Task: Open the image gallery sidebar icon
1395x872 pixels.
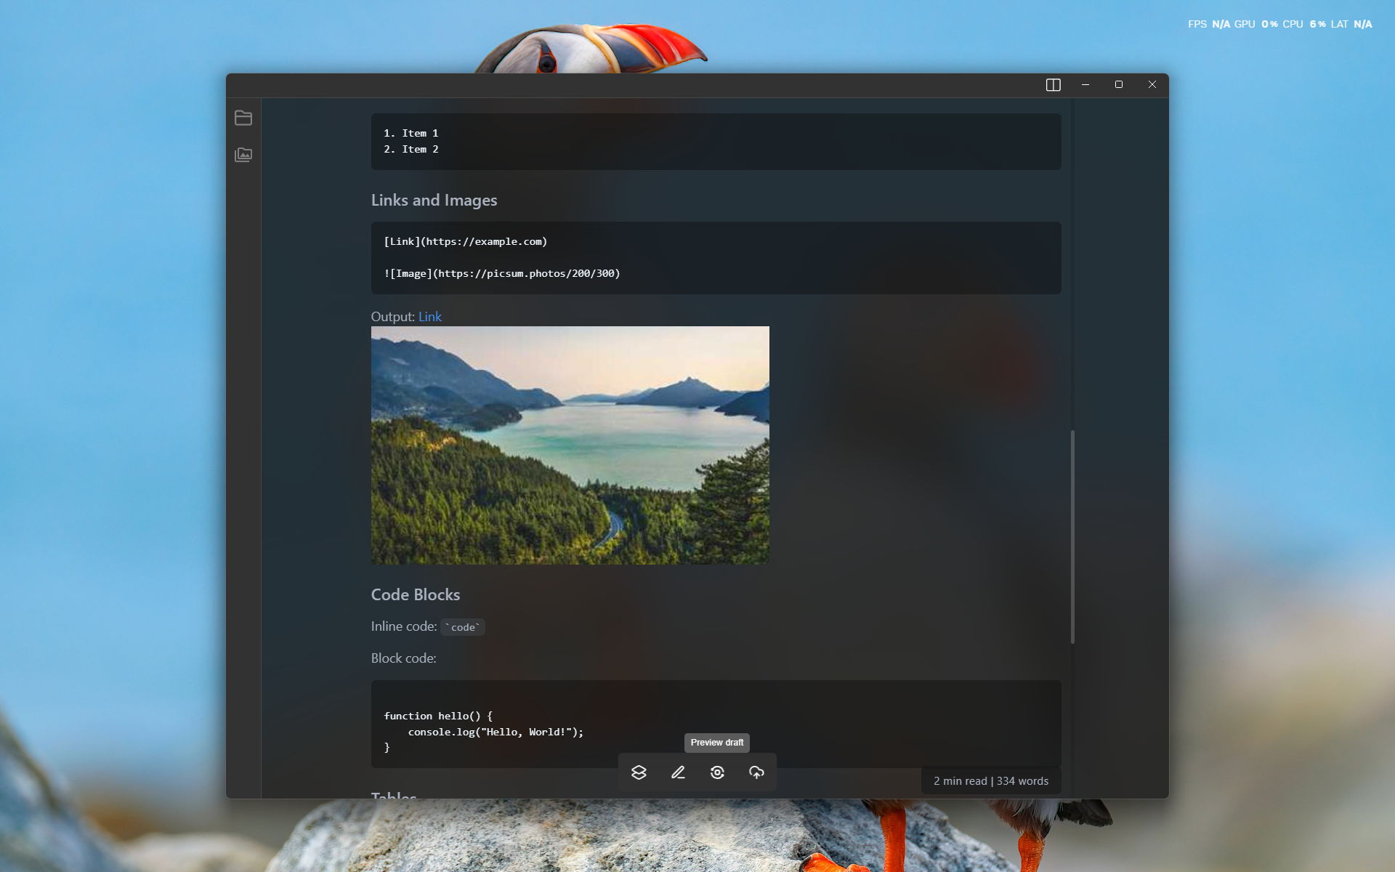Action: point(243,155)
